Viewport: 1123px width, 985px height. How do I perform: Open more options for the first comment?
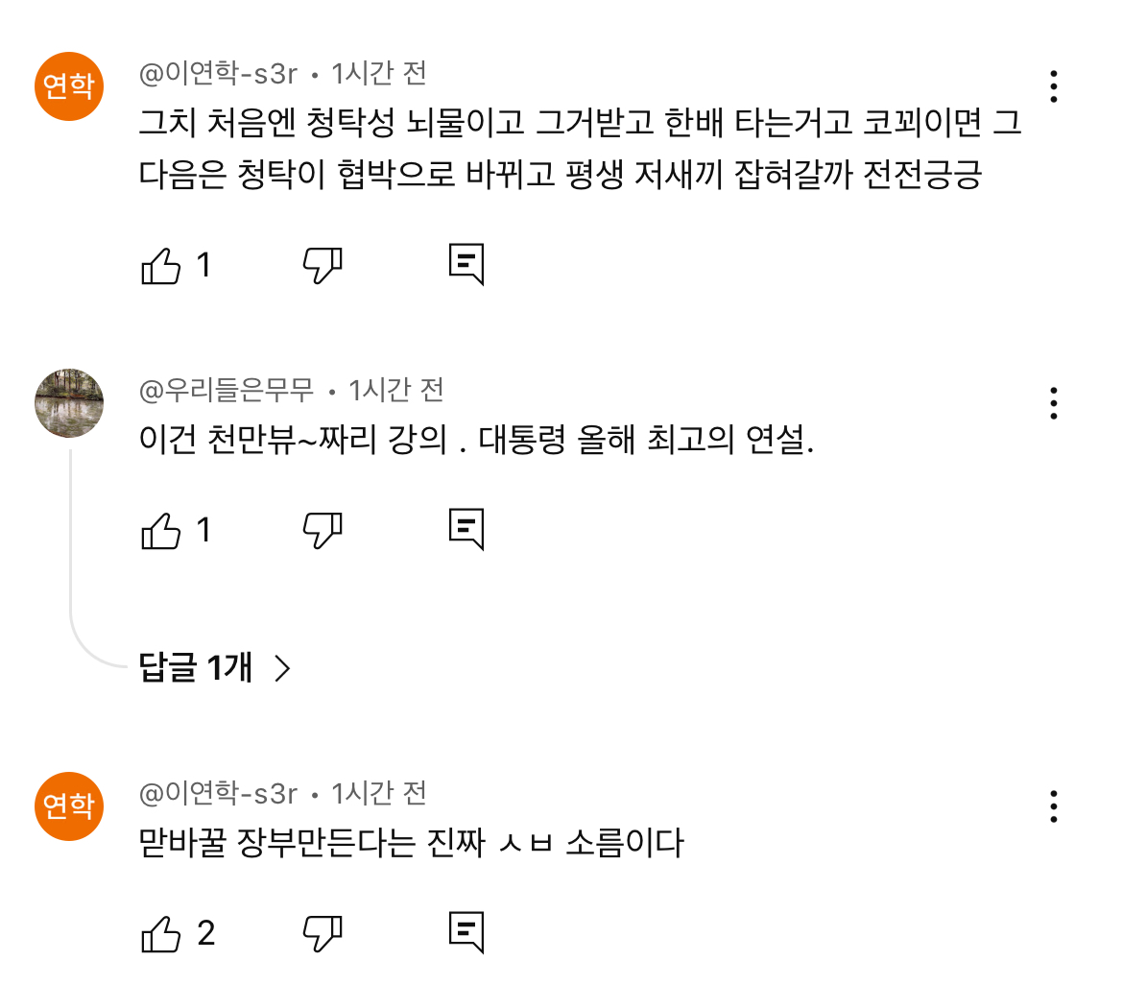(1054, 86)
